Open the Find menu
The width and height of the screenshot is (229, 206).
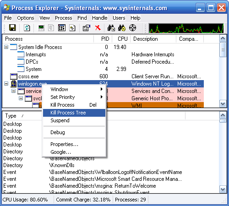click(x=82, y=18)
